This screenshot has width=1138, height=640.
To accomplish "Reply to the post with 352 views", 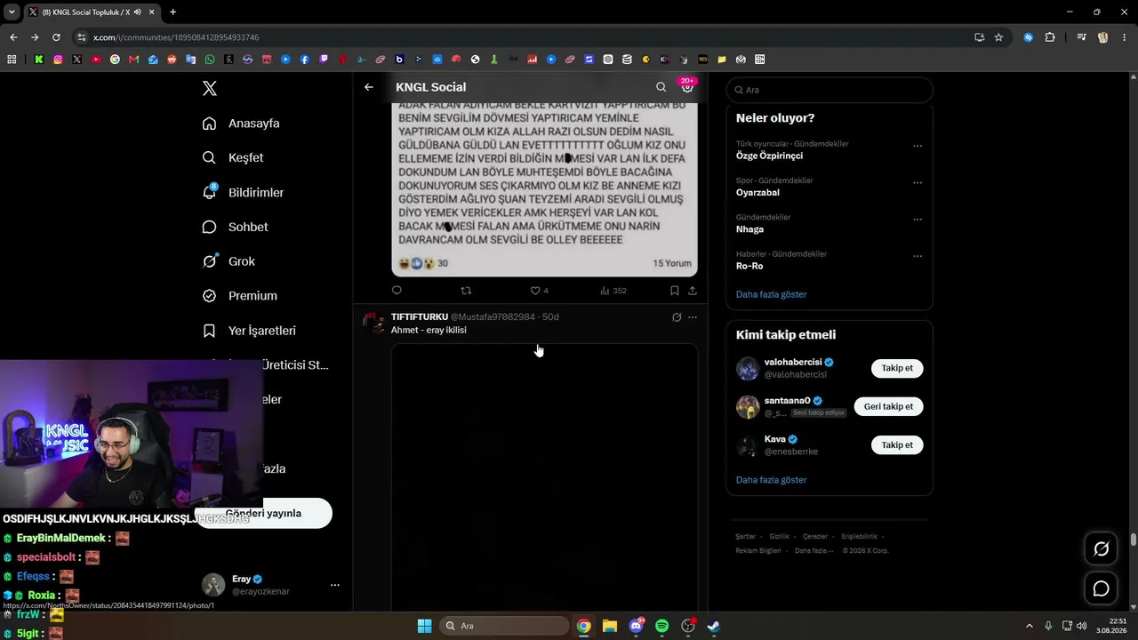I will point(397,291).
